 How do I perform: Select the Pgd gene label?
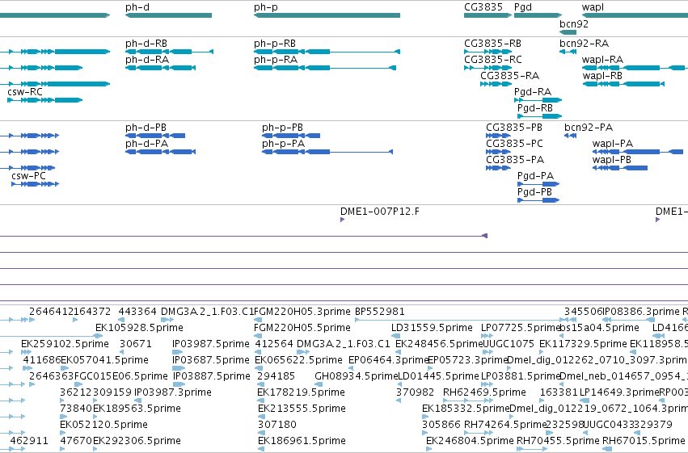522,7
